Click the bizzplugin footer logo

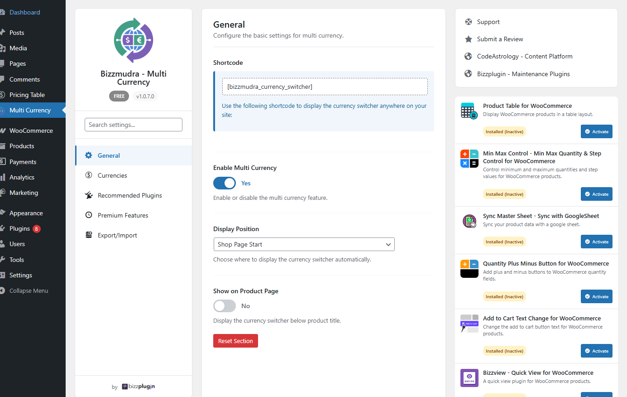coord(139,387)
